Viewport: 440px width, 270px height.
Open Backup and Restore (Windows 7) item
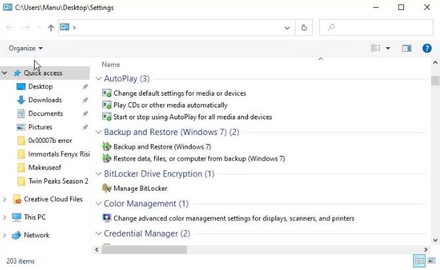tap(162, 147)
